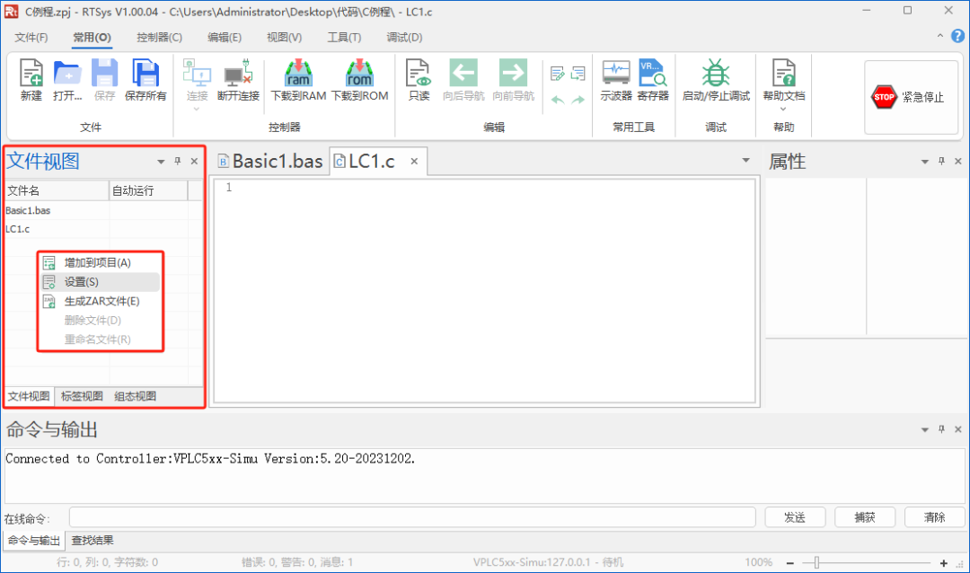Download program to ROM
Viewport: 970px width, 573px height.
[x=359, y=80]
